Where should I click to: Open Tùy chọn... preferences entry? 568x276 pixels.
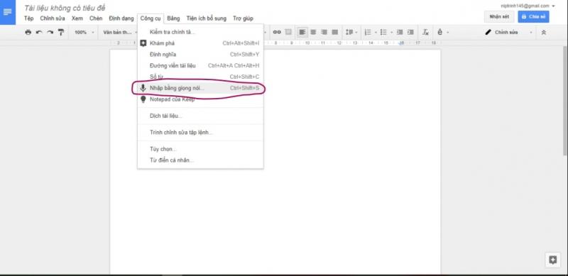coord(200,149)
